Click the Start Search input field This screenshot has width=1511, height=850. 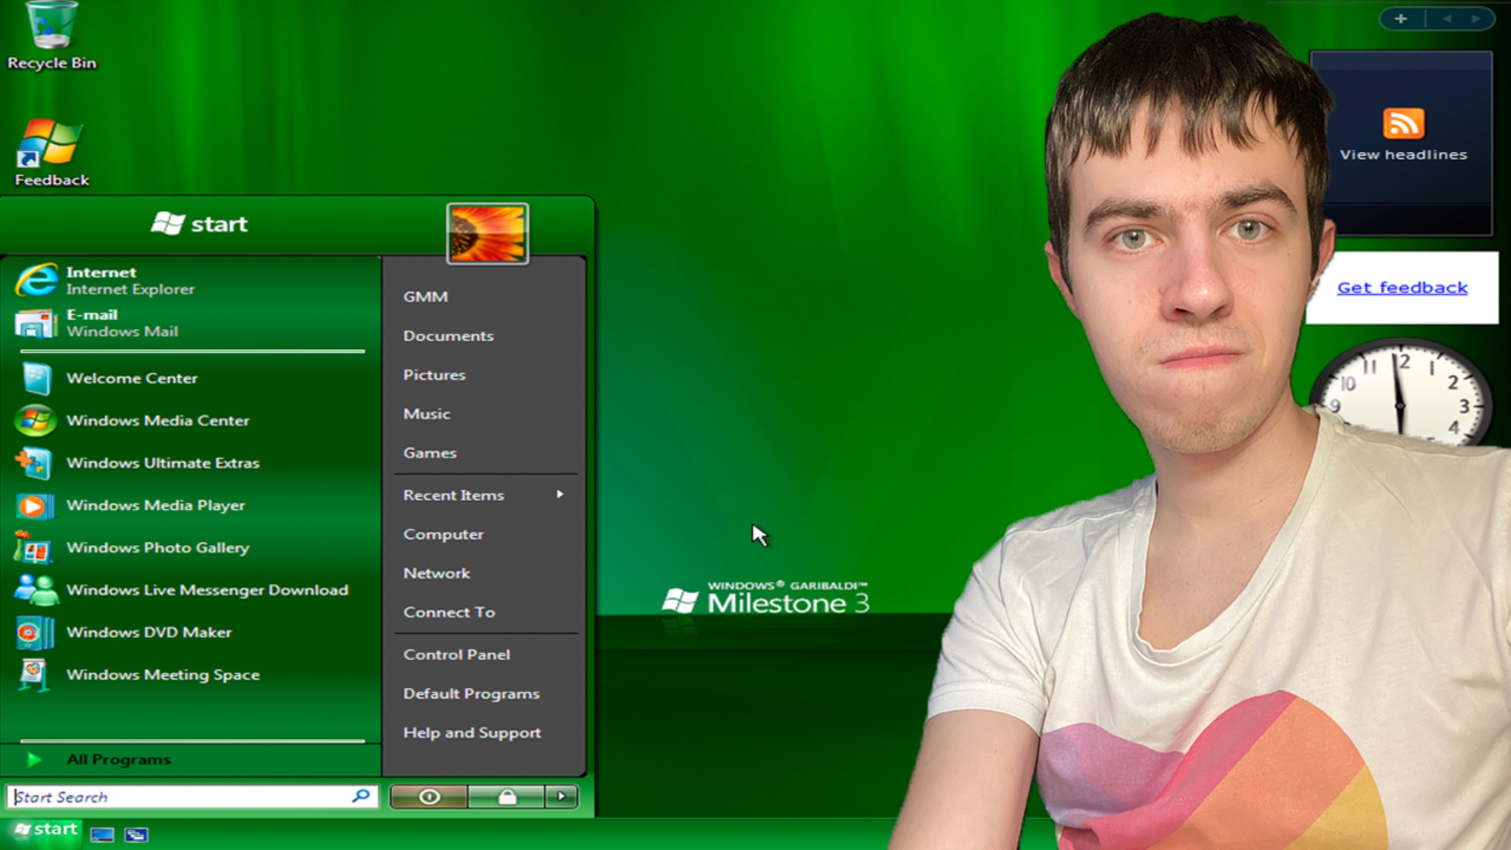point(177,797)
